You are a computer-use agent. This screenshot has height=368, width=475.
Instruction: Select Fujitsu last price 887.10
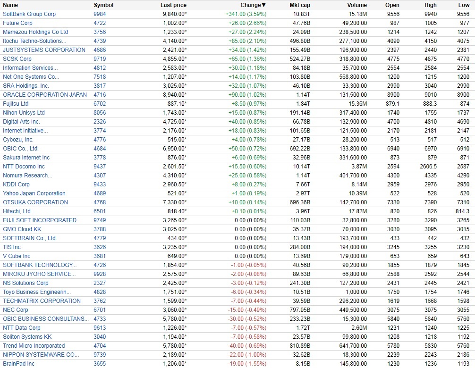tap(177, 104)
